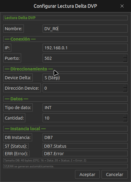Viewport: 131px width, 182px height.
Task: Decrement Dirección Device using the down stepper
Action: (125, 90)
